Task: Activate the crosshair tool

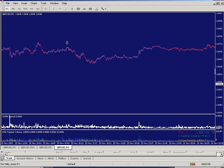Action: (x=46, y=9)
